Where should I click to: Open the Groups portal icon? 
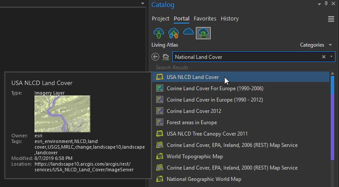173,33
